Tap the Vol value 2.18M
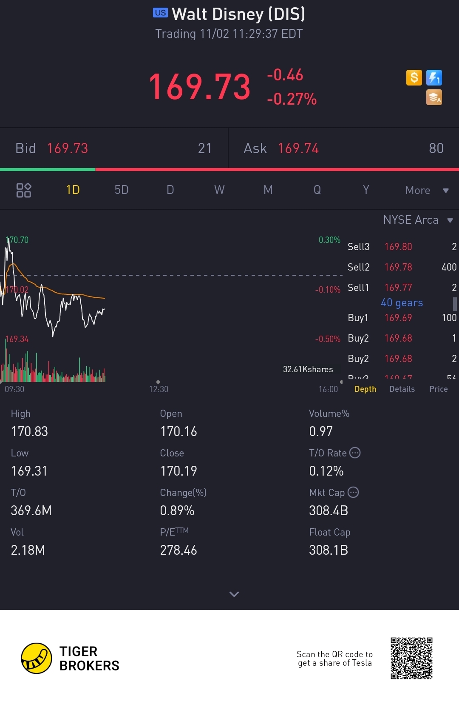The width and height of the screenshot is (459, 707). click(28, 550)
